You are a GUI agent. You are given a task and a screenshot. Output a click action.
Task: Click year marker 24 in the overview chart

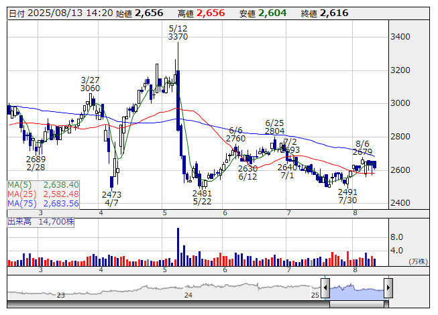pyautogui.click(x=188, y=295)
